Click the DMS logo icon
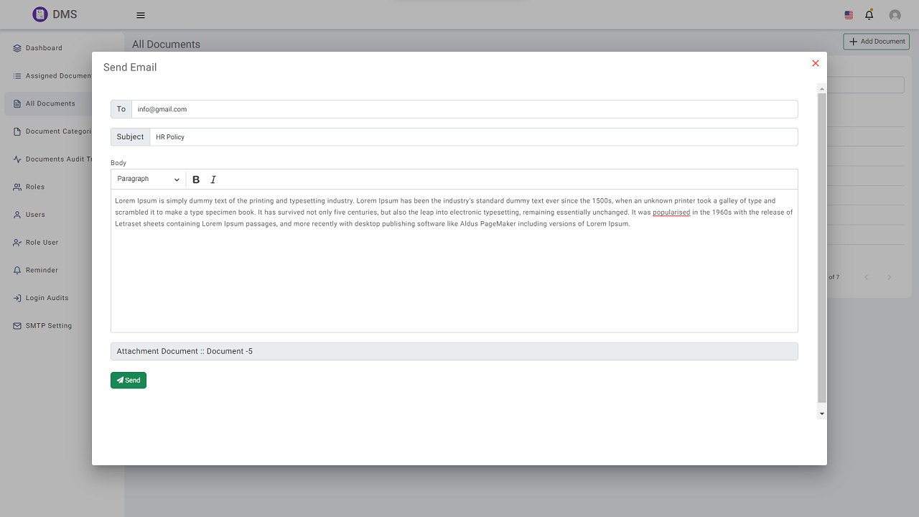919x517 pixels. pos(40,14)
